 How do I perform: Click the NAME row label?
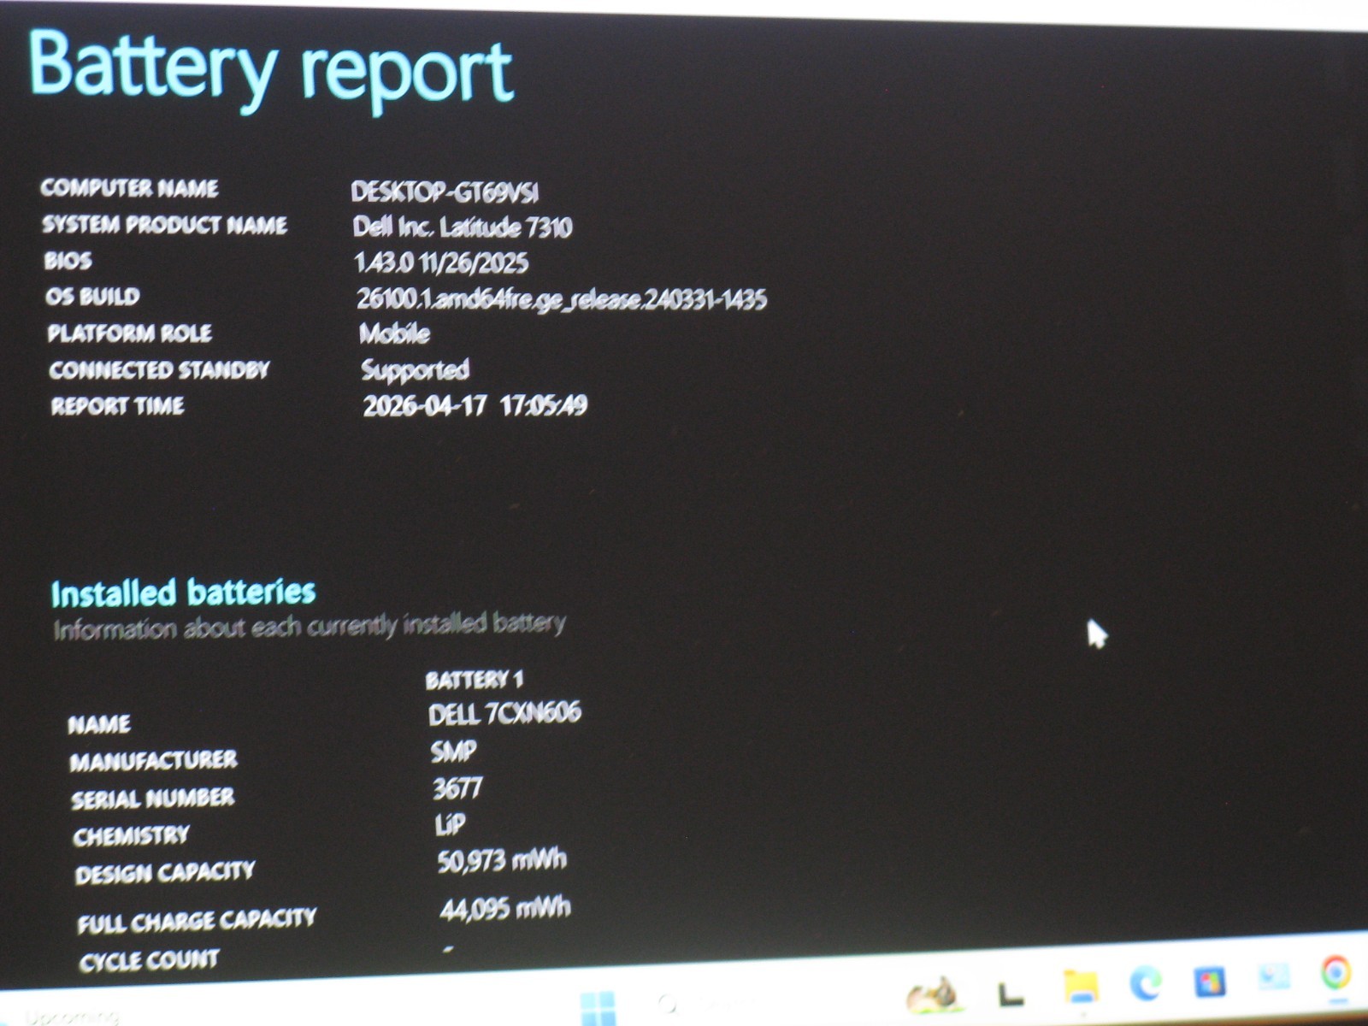[x=99, y=724]
